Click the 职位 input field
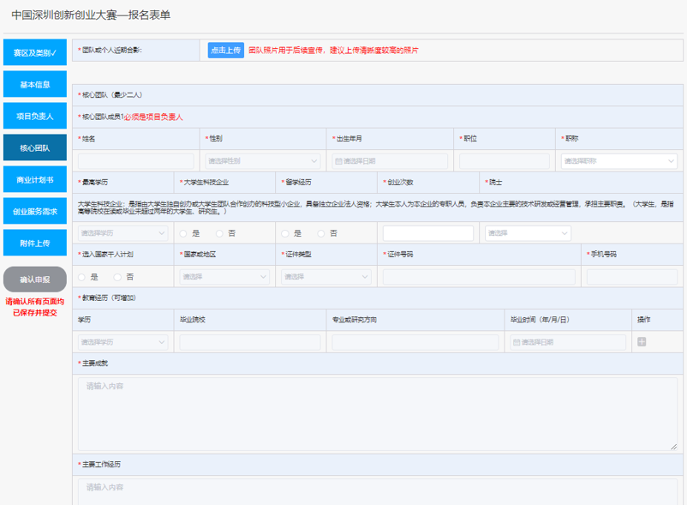 505,161
